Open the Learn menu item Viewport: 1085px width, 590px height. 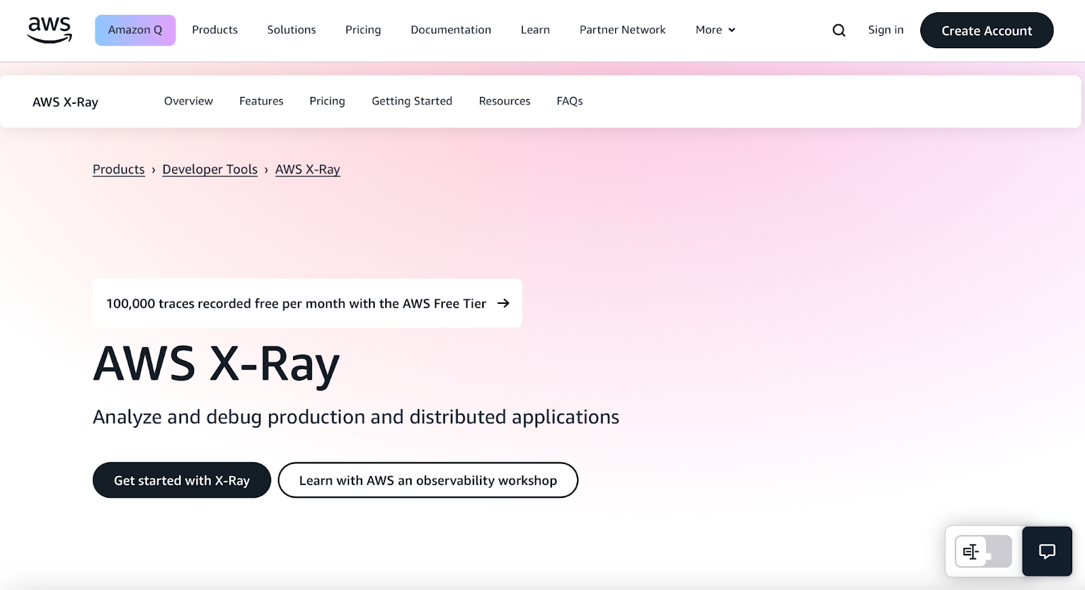click(x=535, y=30)
